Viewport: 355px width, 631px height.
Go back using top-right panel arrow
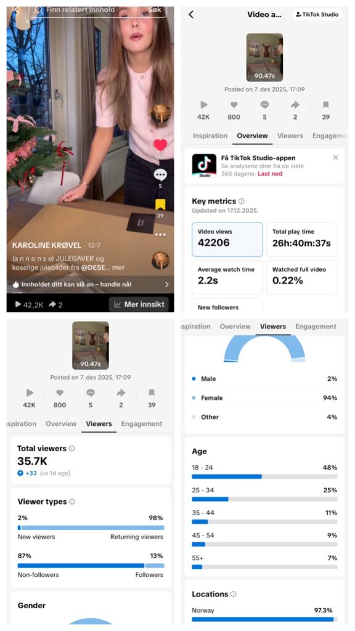(x=191, y=15)
